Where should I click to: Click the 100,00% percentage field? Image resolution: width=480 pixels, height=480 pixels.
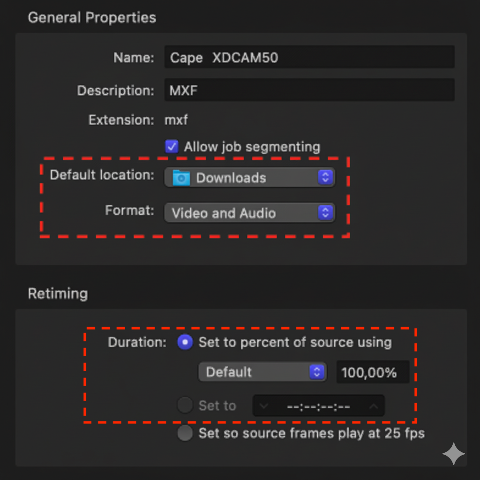372,372
